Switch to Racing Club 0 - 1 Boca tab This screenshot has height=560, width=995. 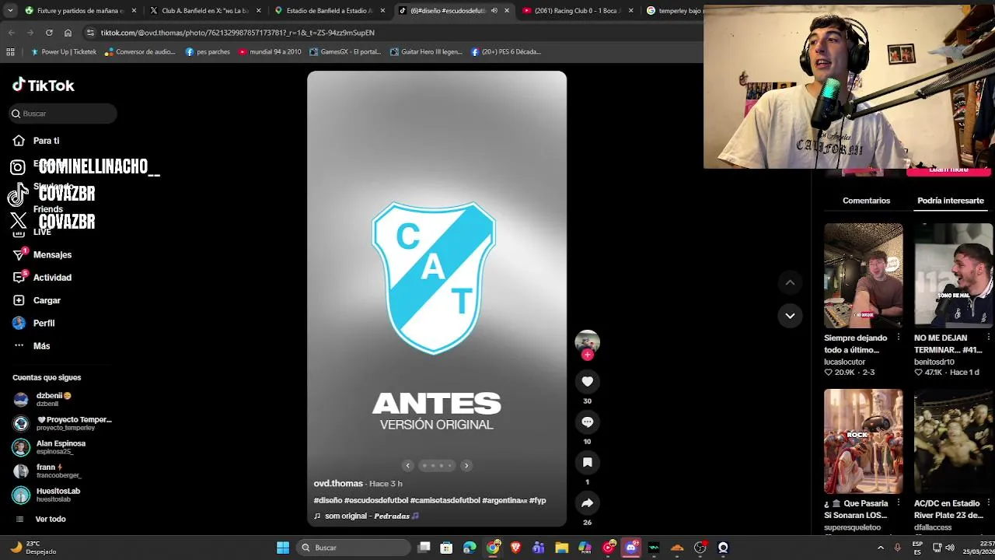pos(578,11)
